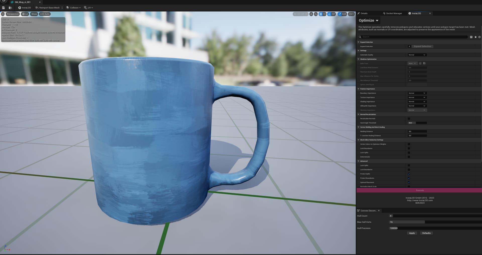This screenshot has height=255, width=482.
Task: Open the Automatic Quality dropdown
Action: tap(417, 55)
